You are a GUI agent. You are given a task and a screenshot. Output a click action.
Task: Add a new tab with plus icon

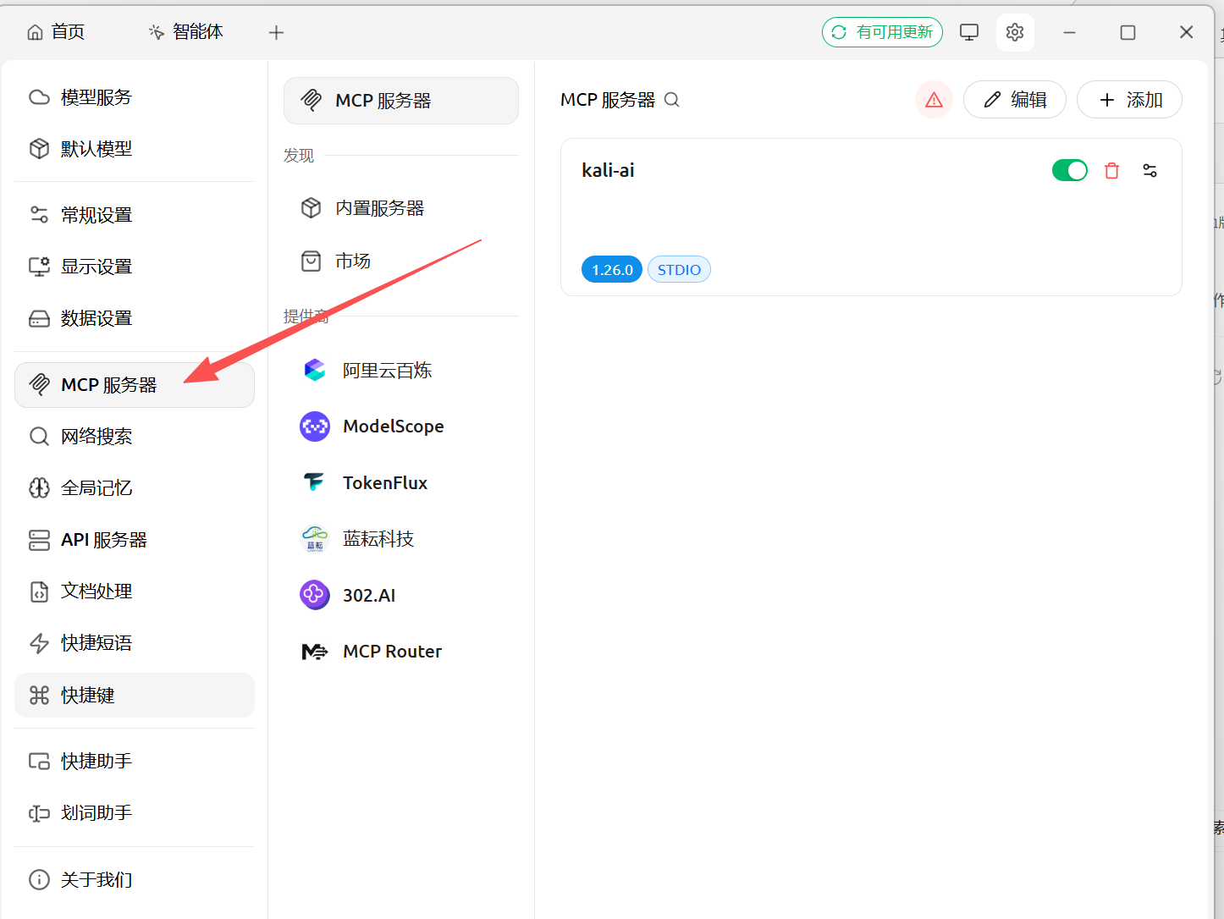click(276, 33)
